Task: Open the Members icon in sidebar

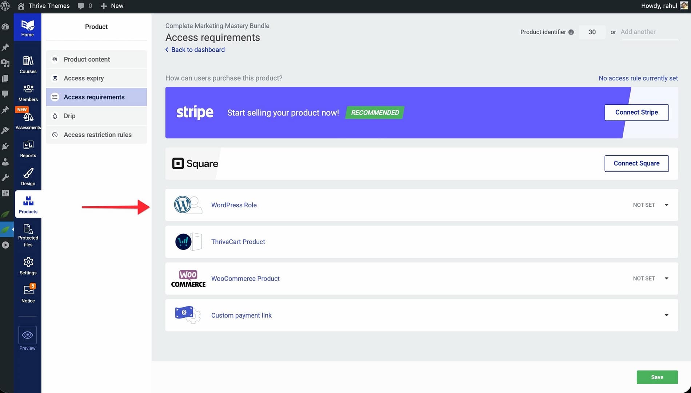Action: pos(28,89)
